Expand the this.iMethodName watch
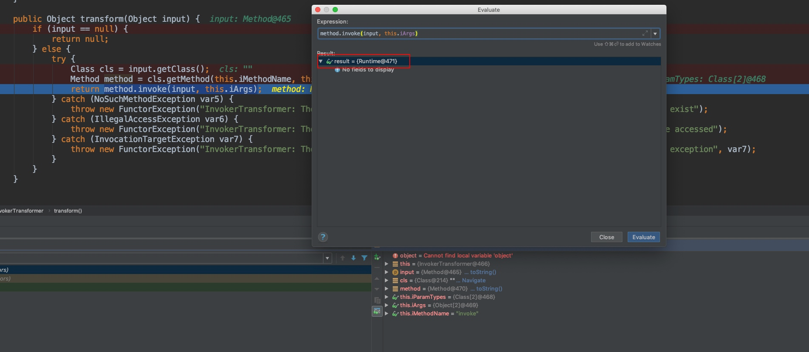This screenshot has width=809, height=352. pyautogui.click(x=386, y=314)
